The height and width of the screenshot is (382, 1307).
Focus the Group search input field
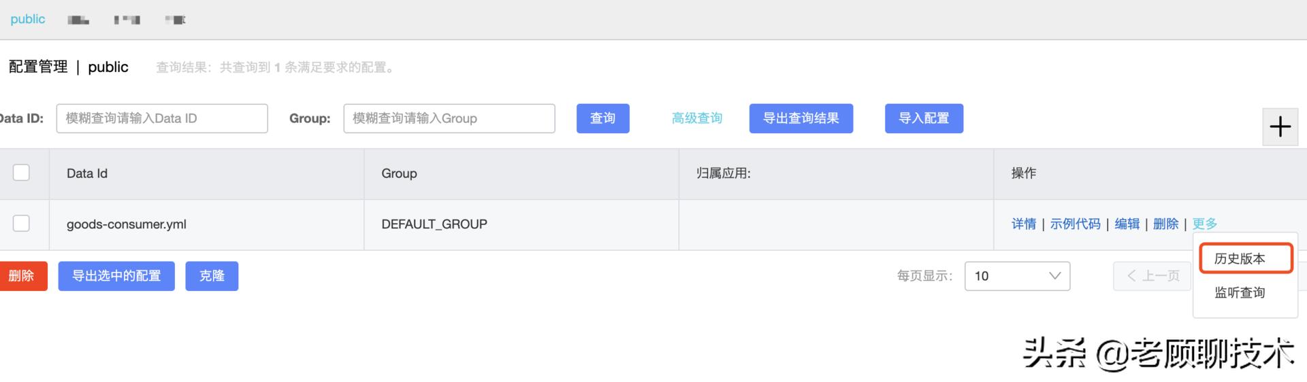pos(449,118)
